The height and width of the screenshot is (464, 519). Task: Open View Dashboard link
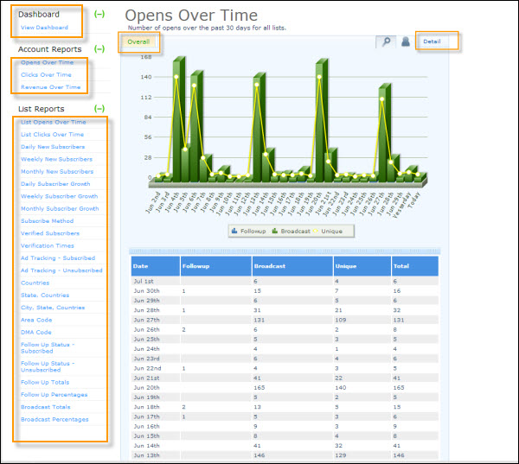tap(44, 28)
